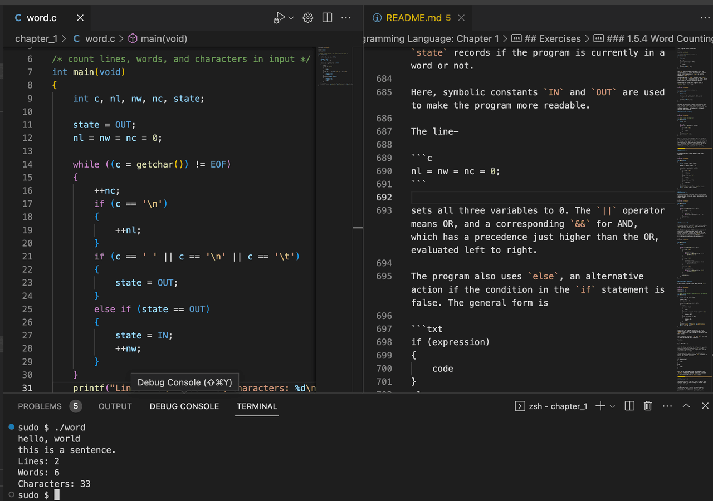Click 'nl = nw = nc = 0;' in README.md
Screen dimensions: 713x501
coord(456,171)
